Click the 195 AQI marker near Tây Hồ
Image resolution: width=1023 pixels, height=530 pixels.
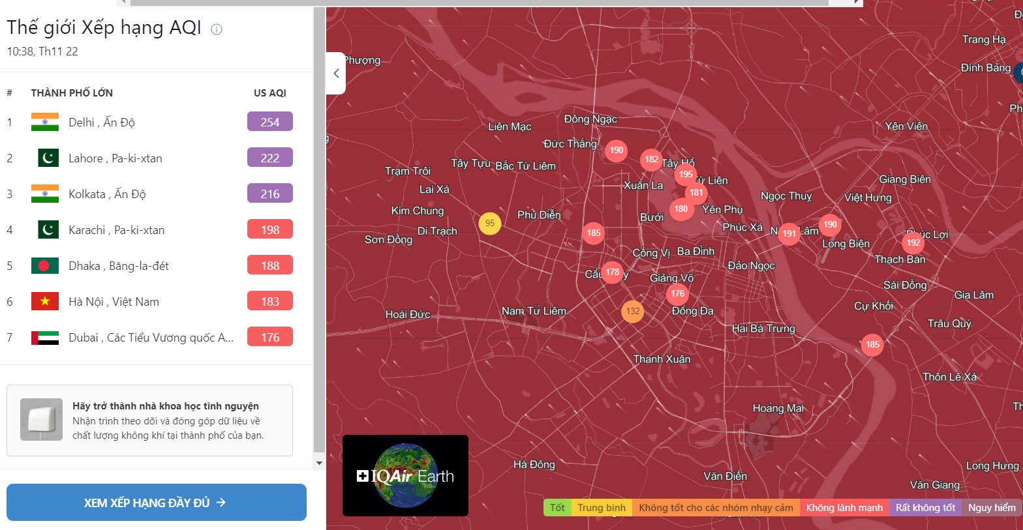point(686,174)
